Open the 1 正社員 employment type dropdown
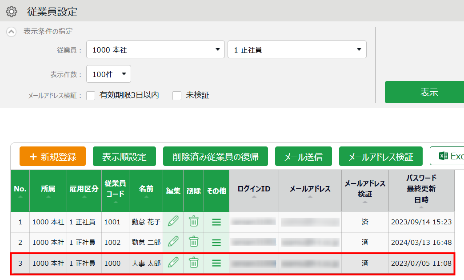This screenshot has height=280, width=464. point(297,50)
